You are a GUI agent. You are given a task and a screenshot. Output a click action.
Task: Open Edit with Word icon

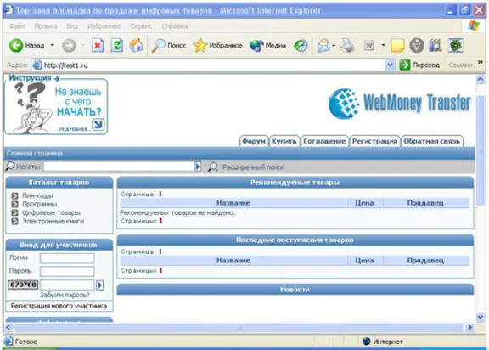point(369,46)
